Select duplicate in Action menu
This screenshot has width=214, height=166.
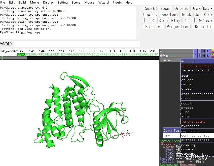[197, 131]
